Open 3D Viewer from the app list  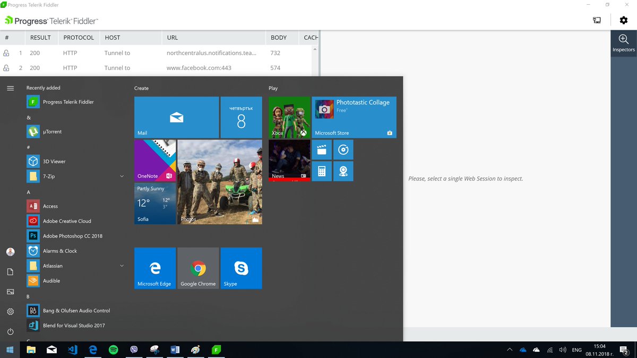[x=76, y=161]
